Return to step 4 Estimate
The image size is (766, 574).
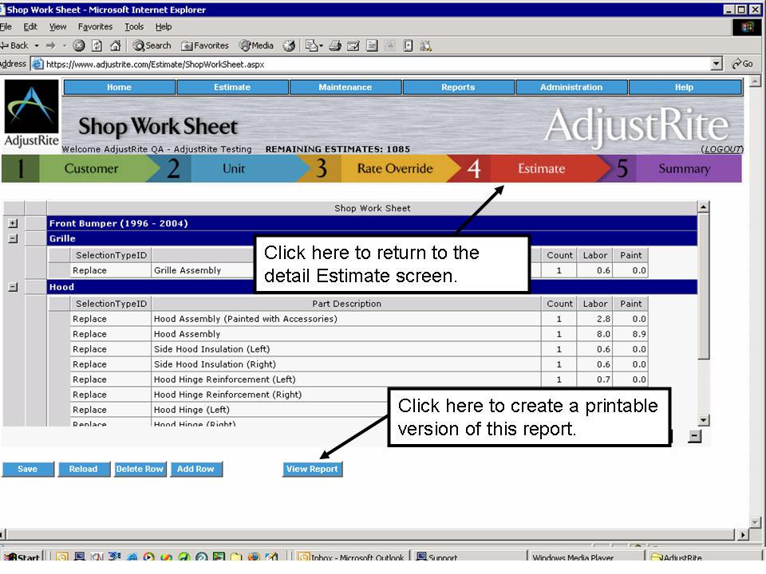coord(530,168)
